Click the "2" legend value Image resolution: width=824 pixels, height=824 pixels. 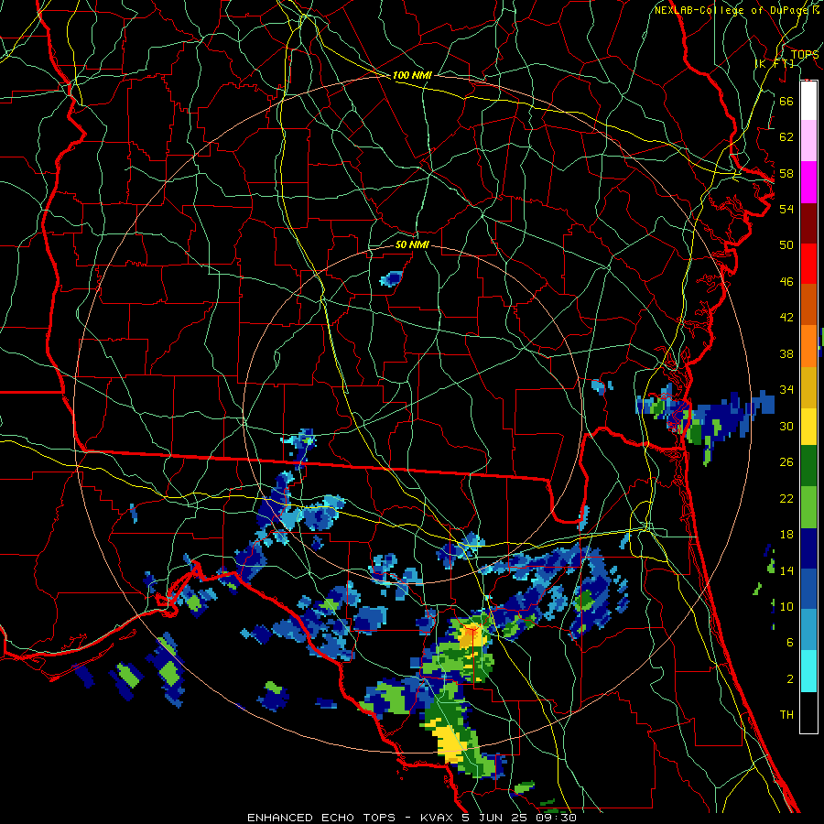point(790,679)
